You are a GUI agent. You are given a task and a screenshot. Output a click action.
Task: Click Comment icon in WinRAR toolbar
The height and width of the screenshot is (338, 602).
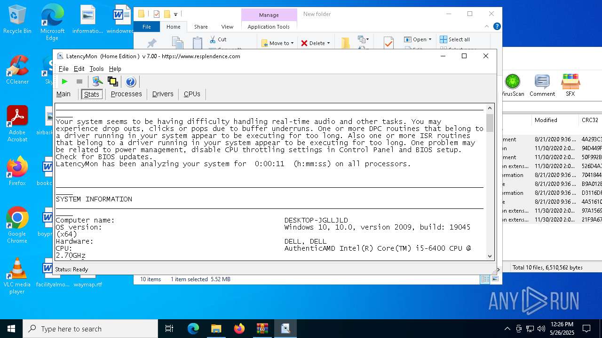[x=542, y=85]
